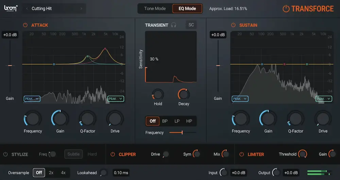
Task: Enable the Stylize power icon
Action: [5, 154]
